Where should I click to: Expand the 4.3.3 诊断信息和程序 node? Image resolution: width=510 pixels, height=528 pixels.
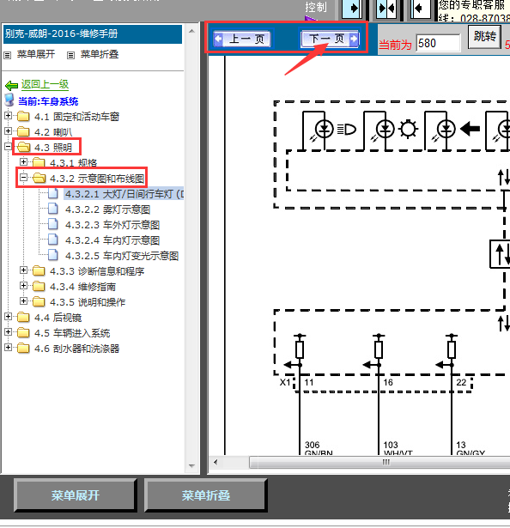[x=23, y=270]
